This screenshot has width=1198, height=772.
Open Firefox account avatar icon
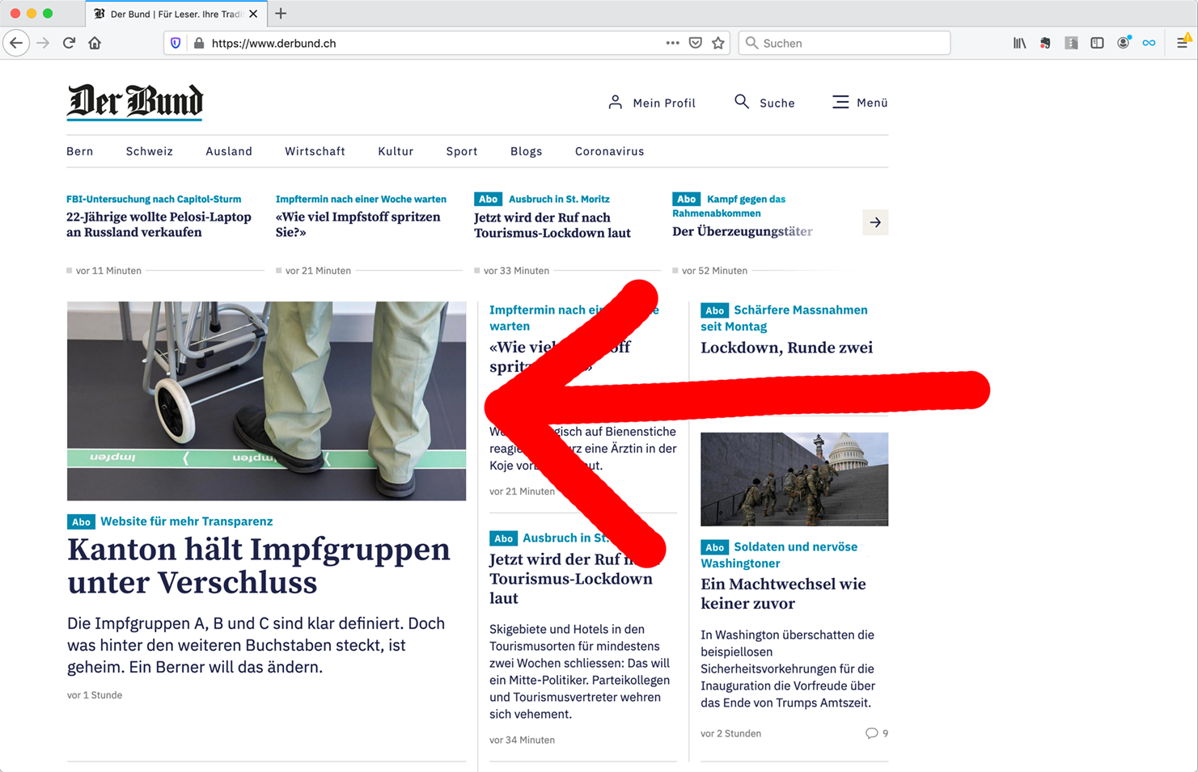pyautogui.click(x=1123, y=43)
